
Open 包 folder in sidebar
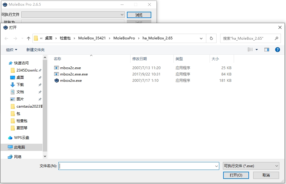pyautogui.click(x=18, y=114)
